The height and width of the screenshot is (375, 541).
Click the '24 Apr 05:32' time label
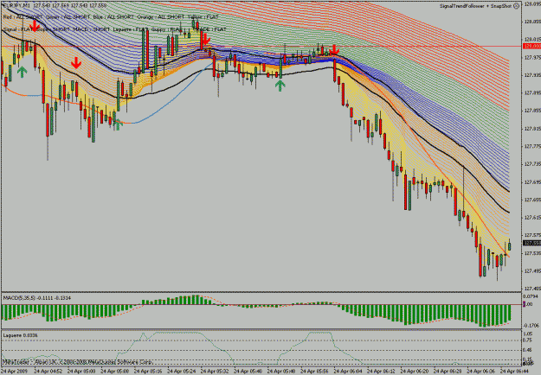(215, 371)
